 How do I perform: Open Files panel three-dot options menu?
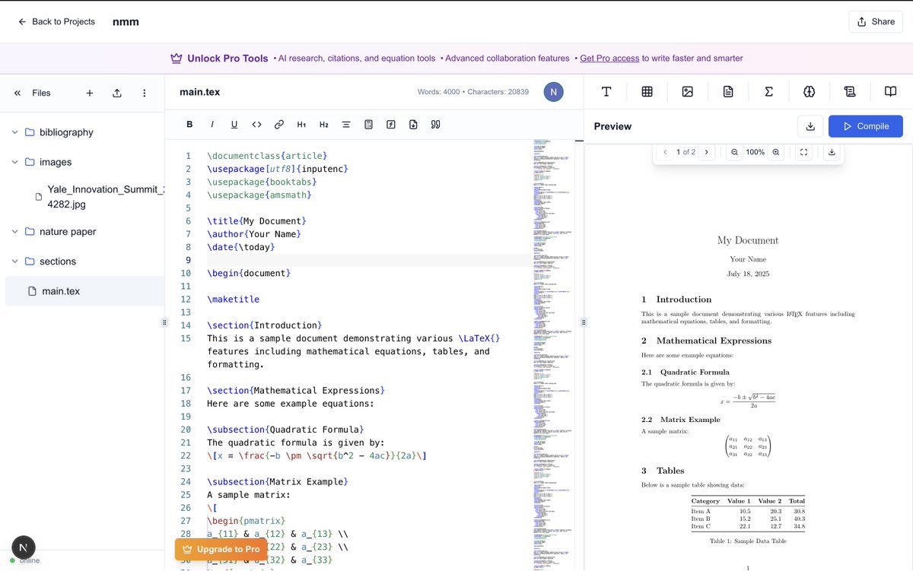coord(145,93)
